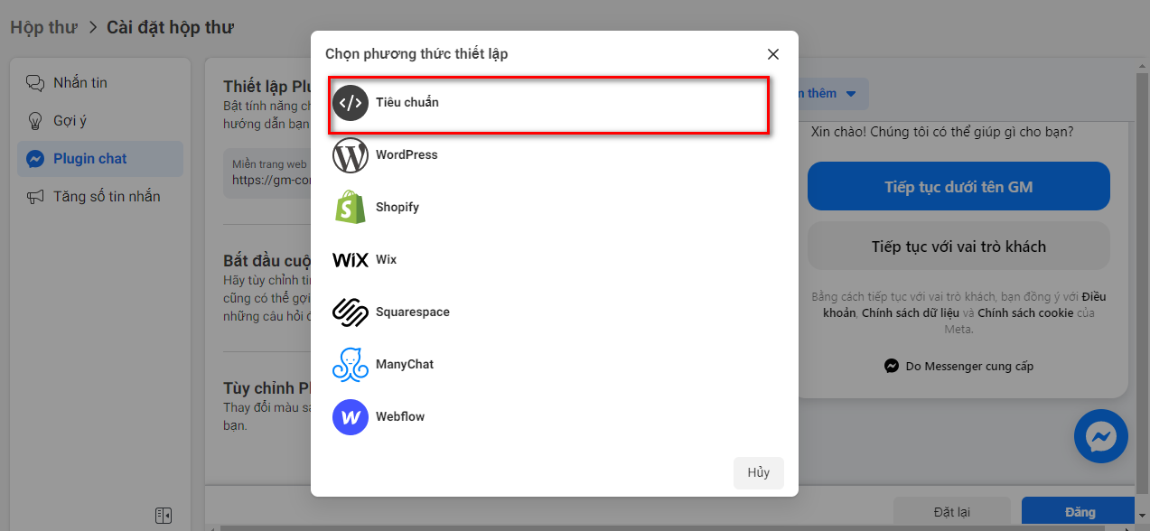Choose the Squarespace text label

click(413, 312)
